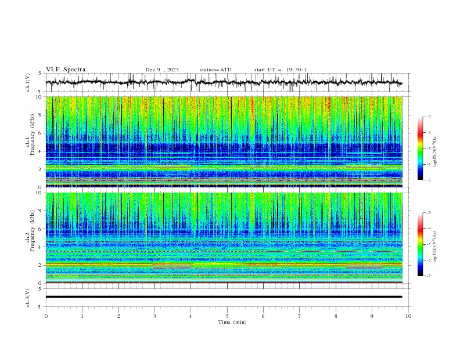This screenshot has width=460, height=355.
Task: Click the time axis tick label "5"
Action: click(x=227, y=316)
